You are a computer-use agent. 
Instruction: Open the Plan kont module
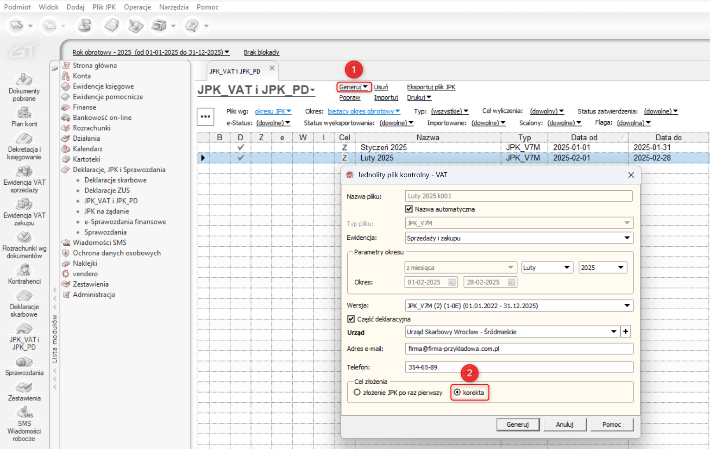point(24,116)
